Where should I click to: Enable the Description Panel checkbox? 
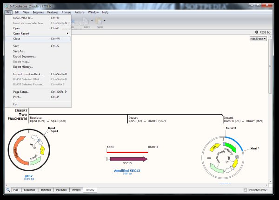click(245, 190)
